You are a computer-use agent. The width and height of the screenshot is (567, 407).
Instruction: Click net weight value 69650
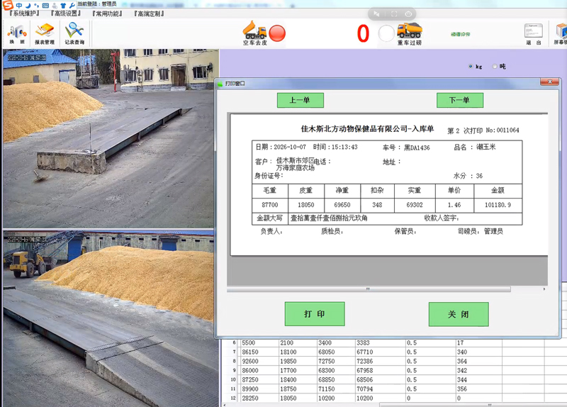pyautogui.click(x=342, y=205)
